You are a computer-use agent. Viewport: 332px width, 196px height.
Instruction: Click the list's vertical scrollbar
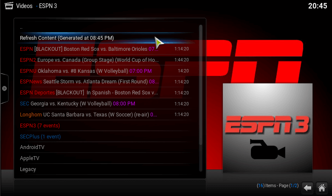click(200, 98)
